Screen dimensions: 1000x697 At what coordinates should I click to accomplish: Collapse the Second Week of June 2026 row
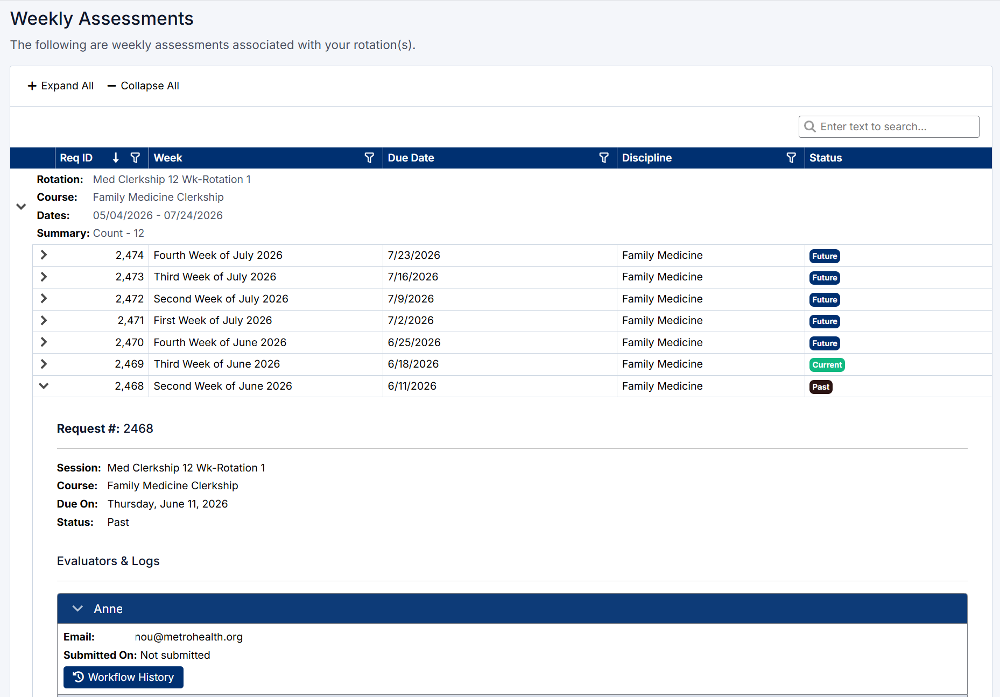click(44, 386)
